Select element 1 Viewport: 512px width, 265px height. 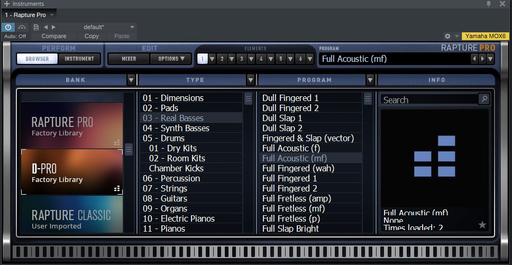(x=203, y=59)
